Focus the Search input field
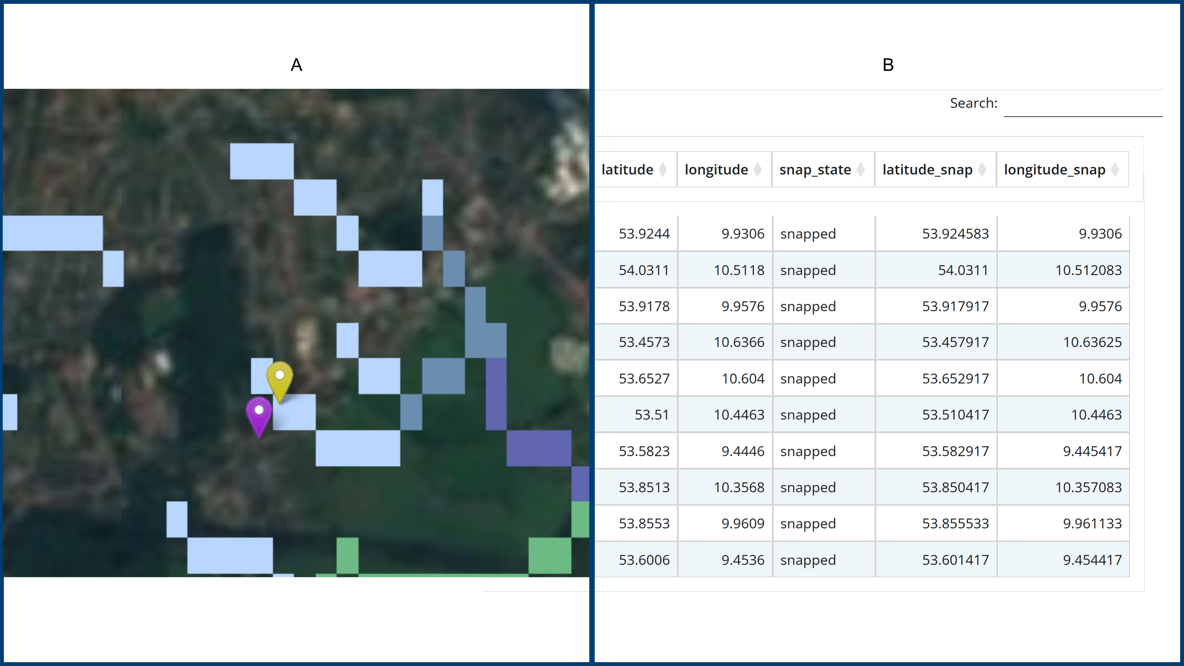This screenshot has width=1184, height=666. point(1083,104)
